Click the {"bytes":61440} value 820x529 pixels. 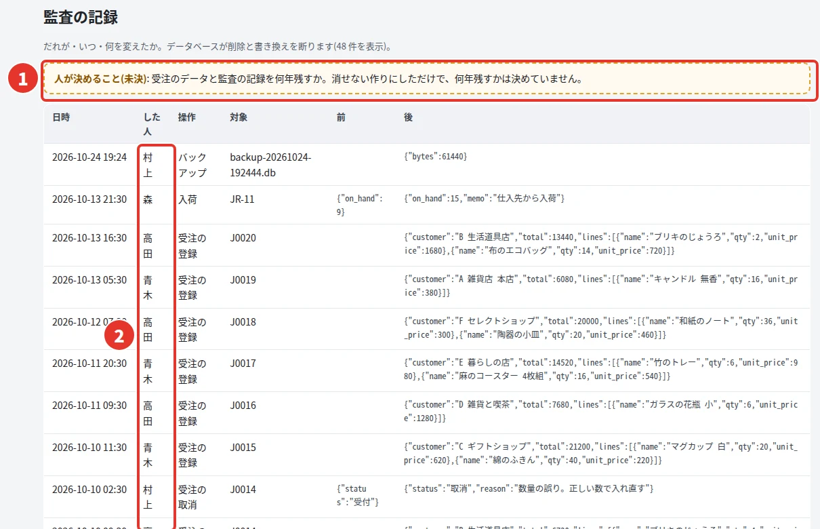click(436, 157)
